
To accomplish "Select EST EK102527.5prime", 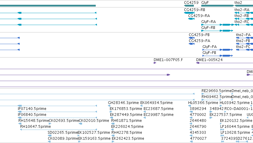I will [94, 133].
